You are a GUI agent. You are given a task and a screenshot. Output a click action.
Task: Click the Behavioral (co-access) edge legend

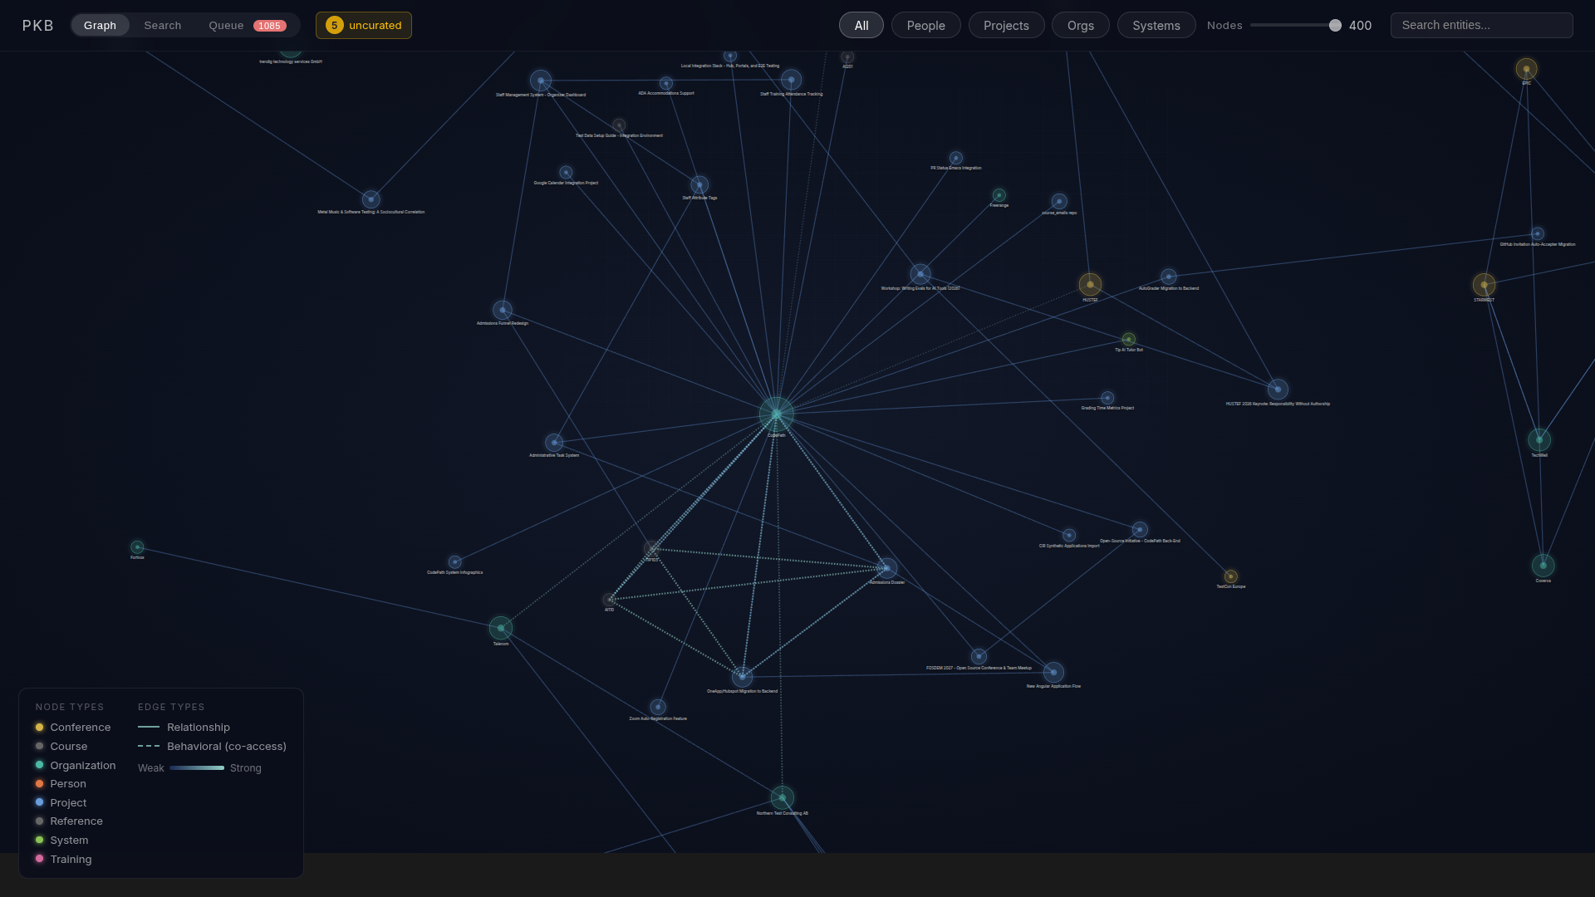[212, 746]
